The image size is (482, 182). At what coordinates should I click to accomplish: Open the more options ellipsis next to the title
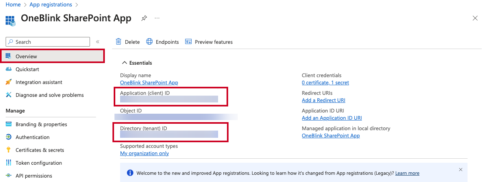coord(157,18)
